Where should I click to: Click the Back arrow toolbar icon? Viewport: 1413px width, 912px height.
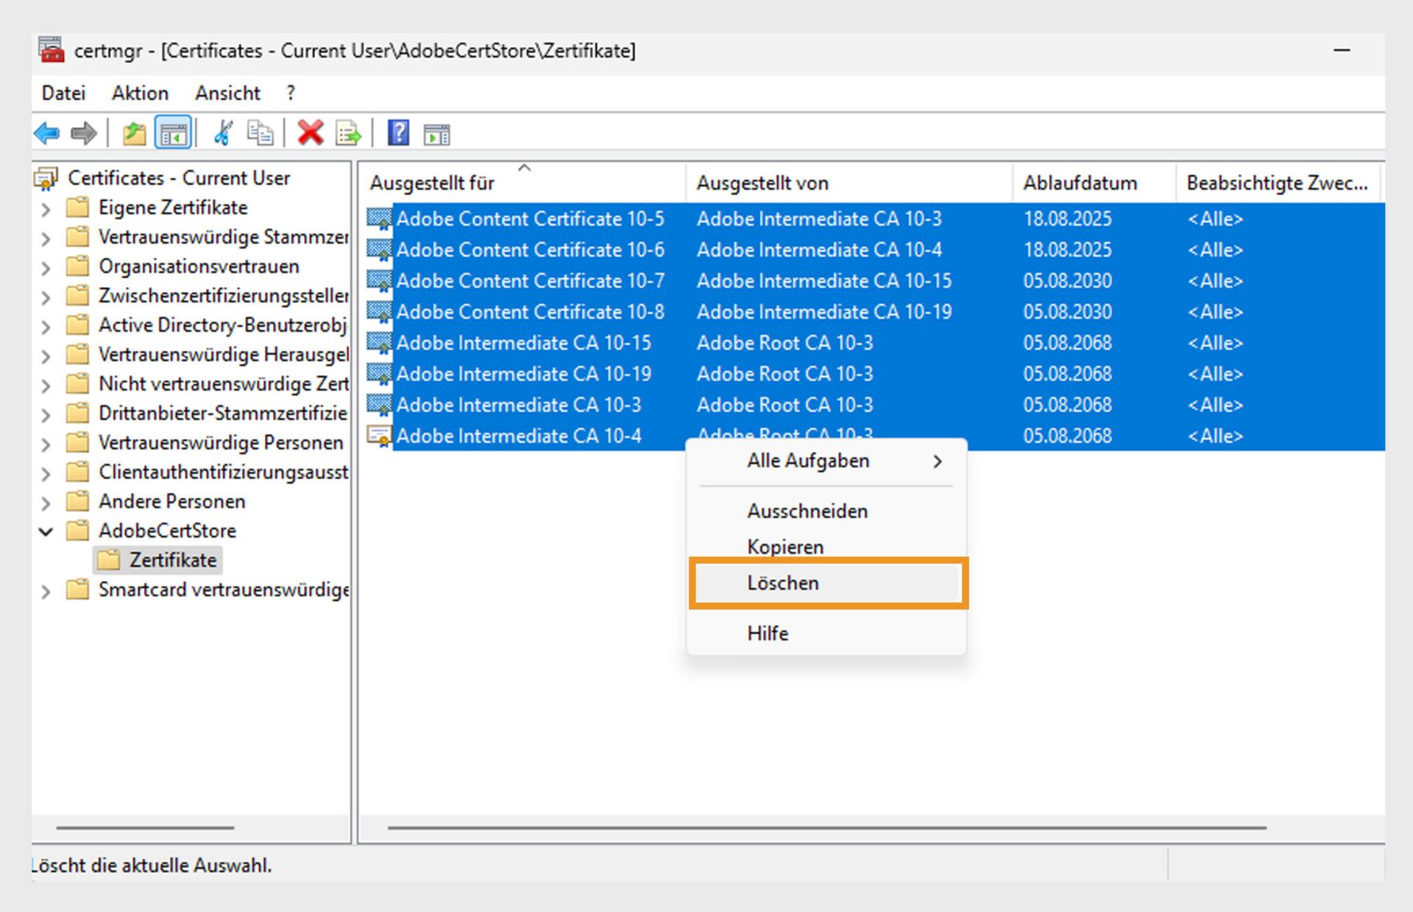pos(47,133)
